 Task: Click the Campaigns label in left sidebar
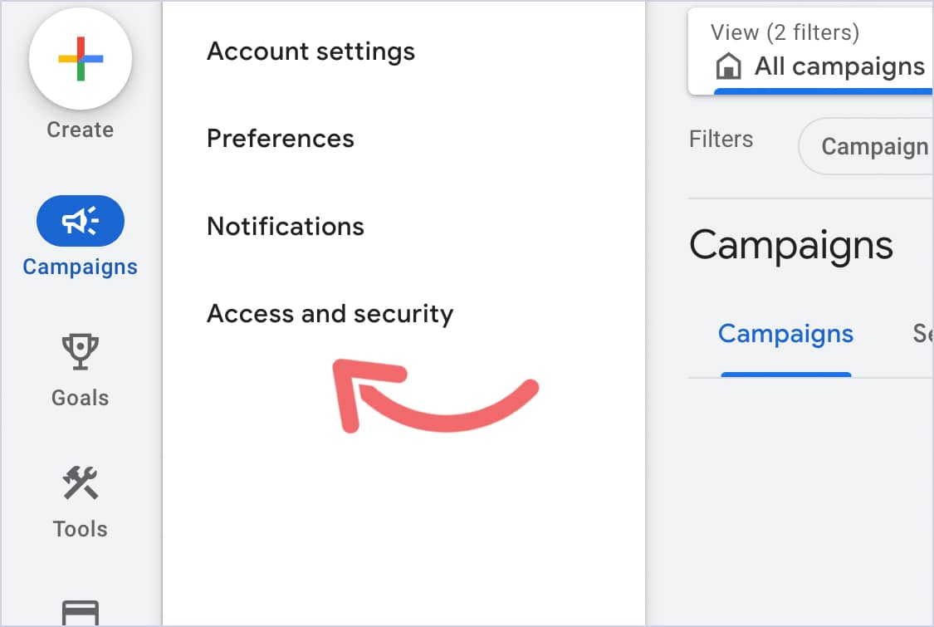81,267
